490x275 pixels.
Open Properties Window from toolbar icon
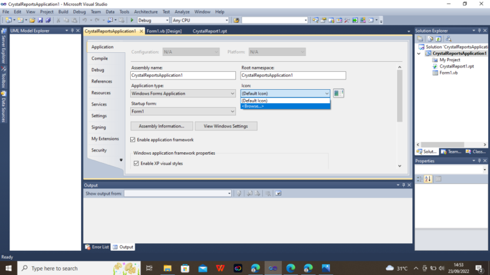(x=323, y=20)
